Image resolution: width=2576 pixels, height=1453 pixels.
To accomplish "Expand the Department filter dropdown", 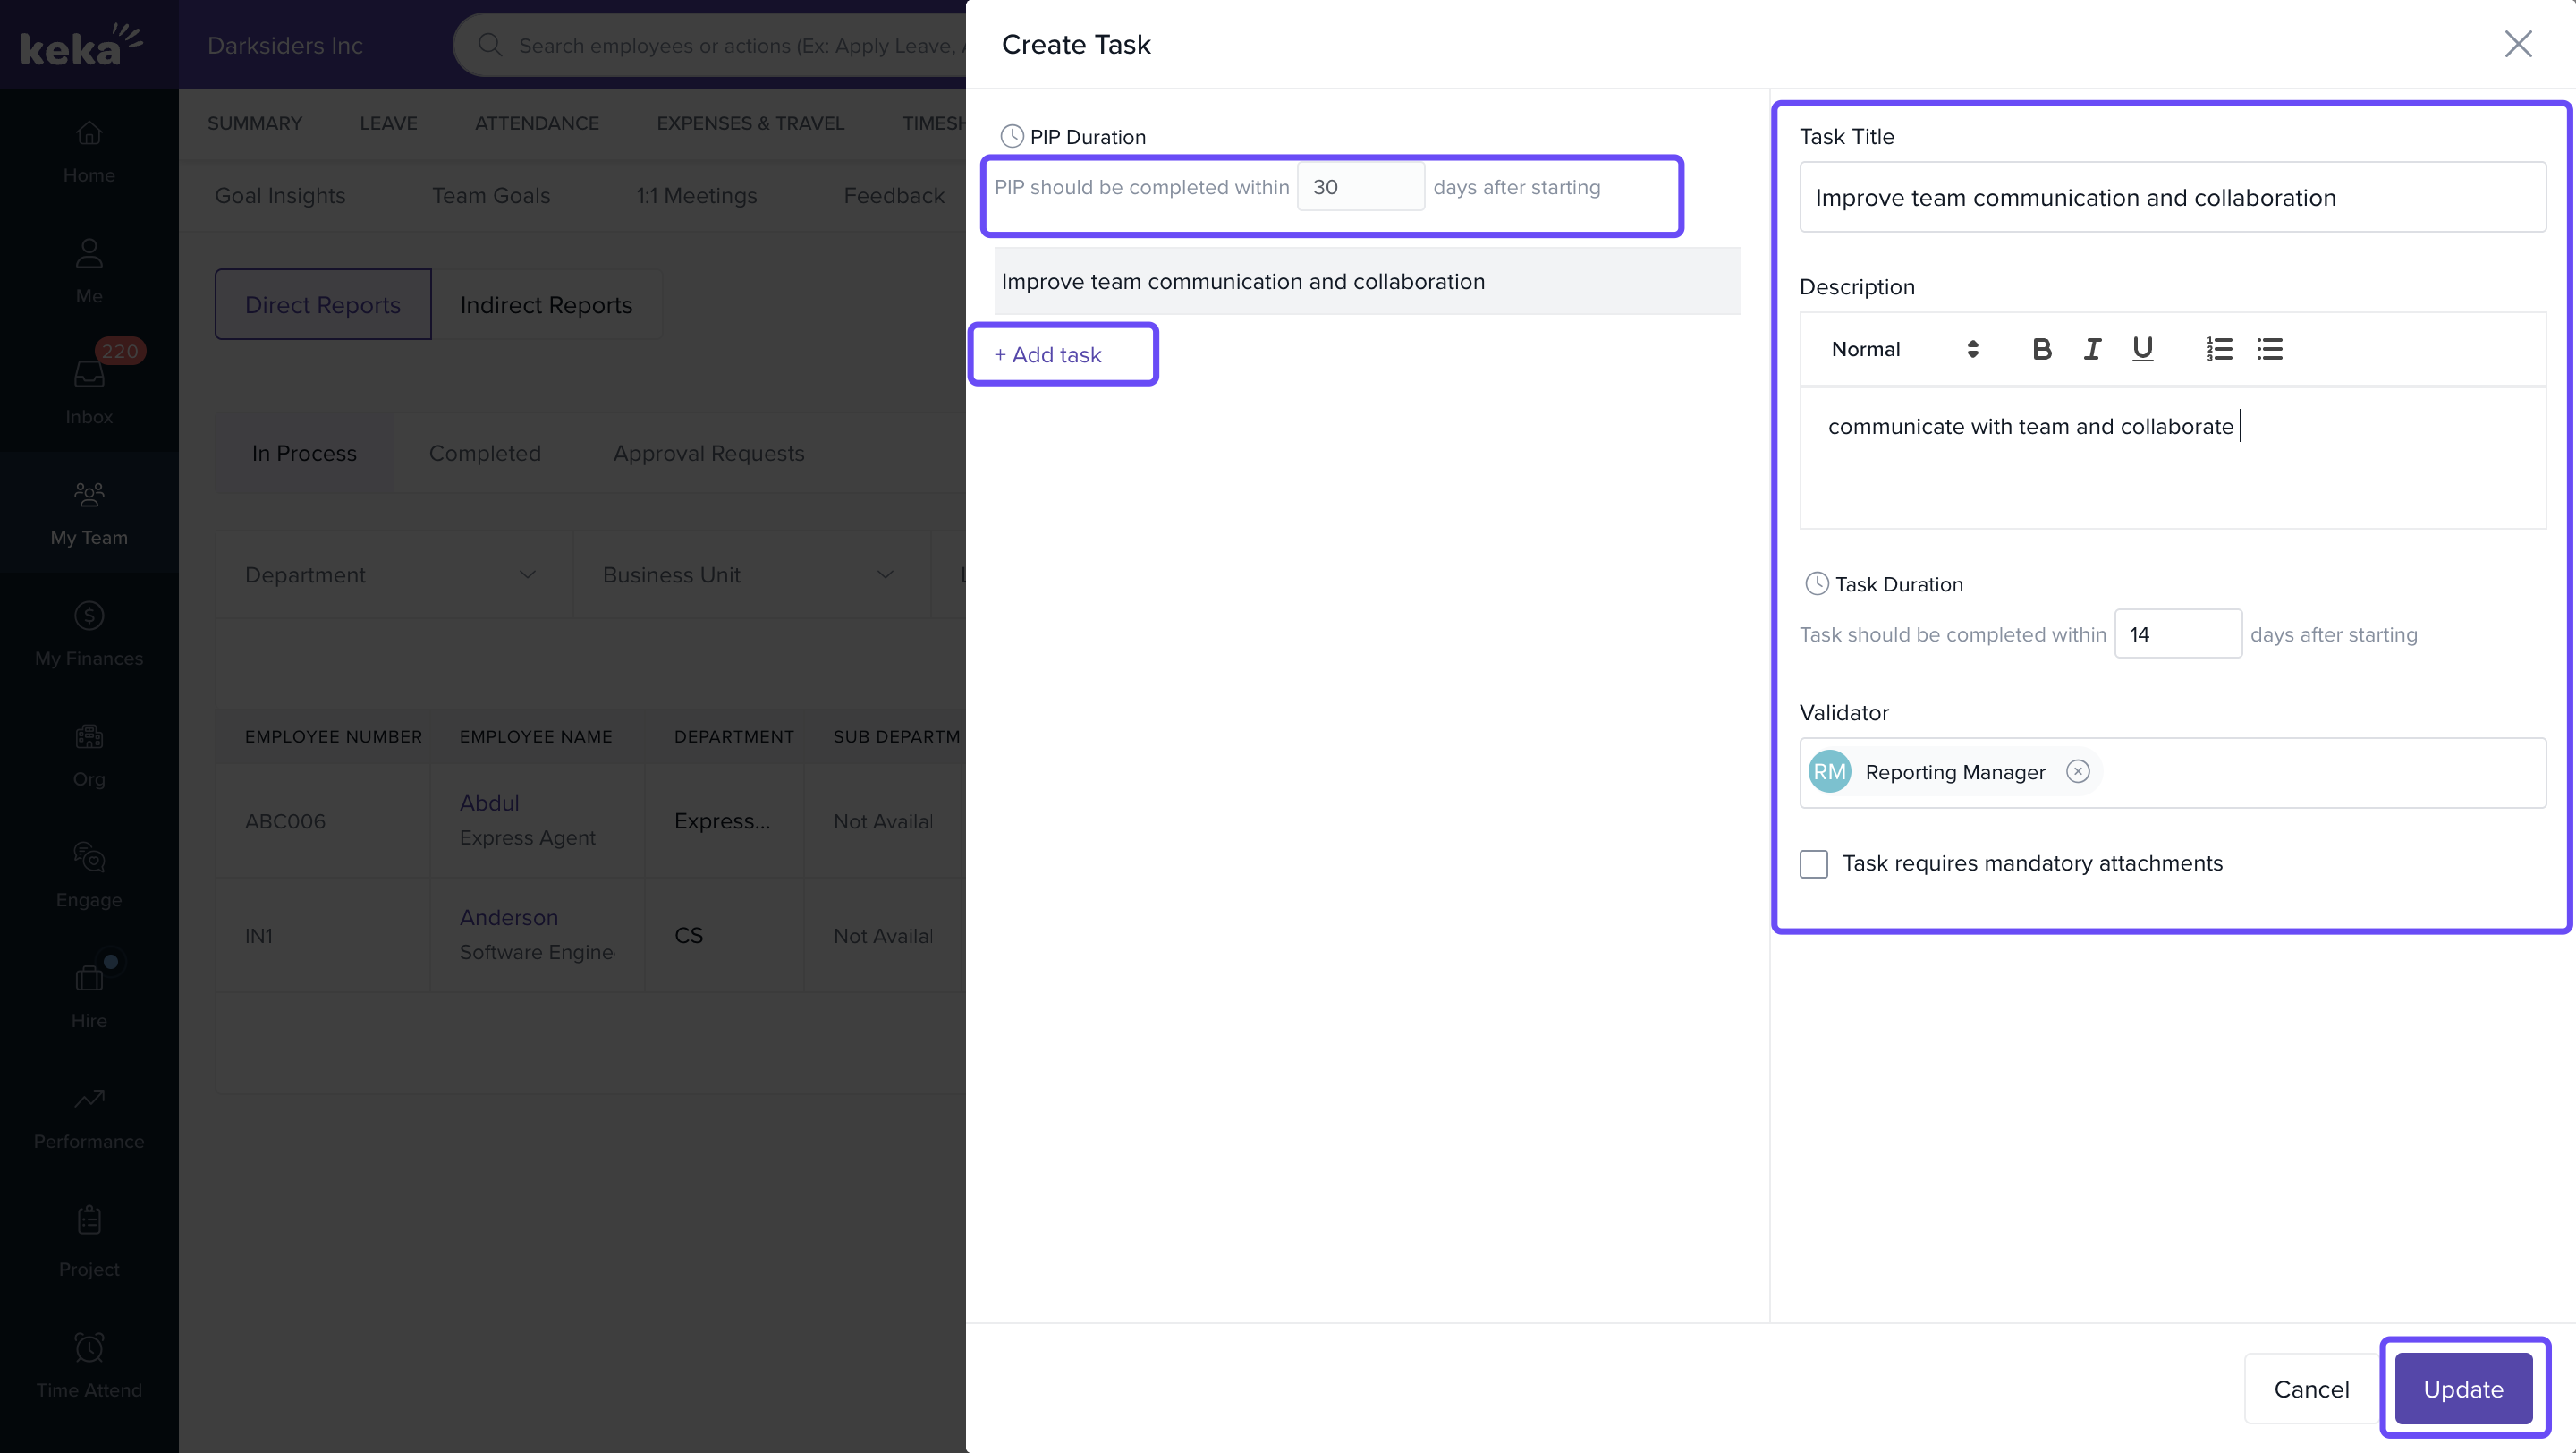I will click(392, 575).
